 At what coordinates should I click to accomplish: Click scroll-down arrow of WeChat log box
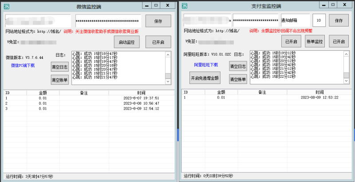pyautogui.click(x=168, y=81)
